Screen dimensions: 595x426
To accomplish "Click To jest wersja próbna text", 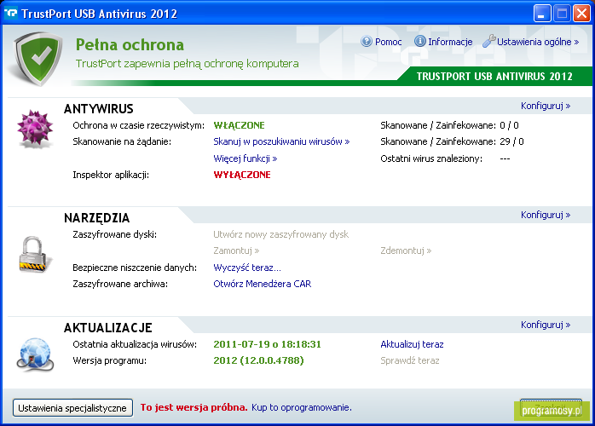I will pos(194,407).
